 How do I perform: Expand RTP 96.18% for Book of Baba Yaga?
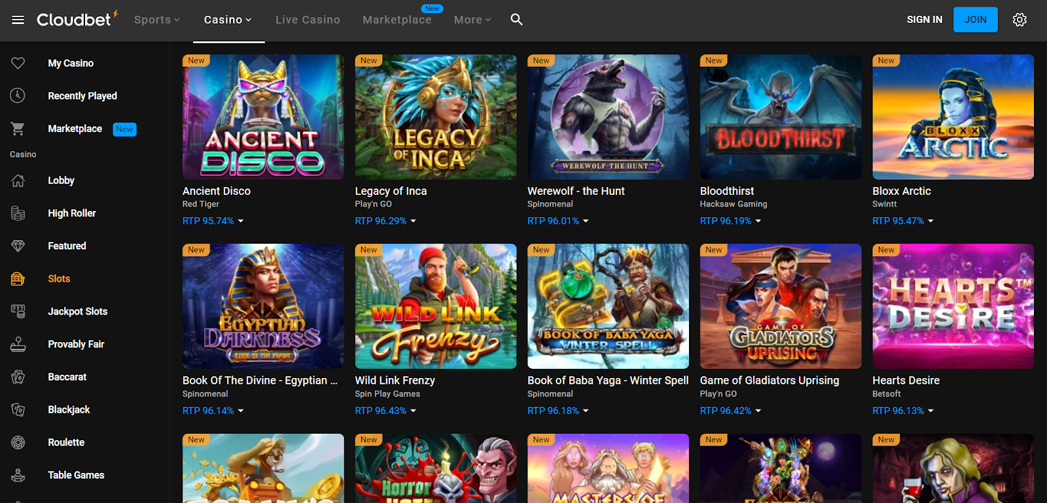coord(558,411)
